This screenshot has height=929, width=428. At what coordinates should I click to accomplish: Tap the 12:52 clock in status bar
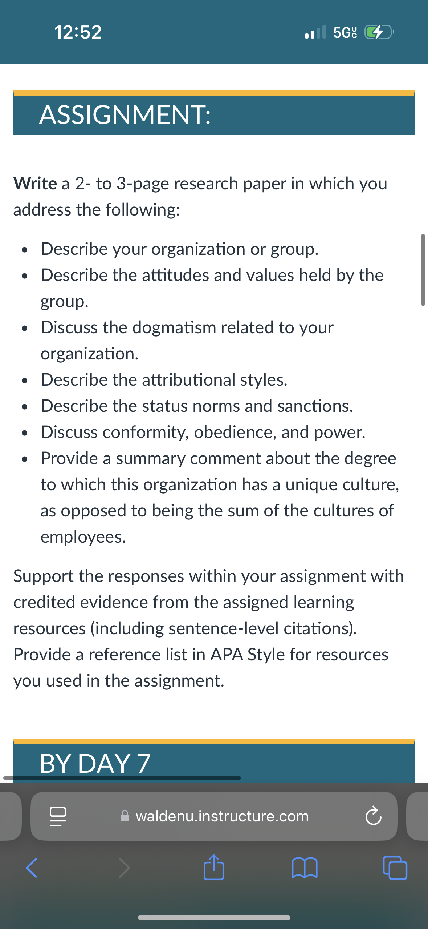click(x=78, y=32)
